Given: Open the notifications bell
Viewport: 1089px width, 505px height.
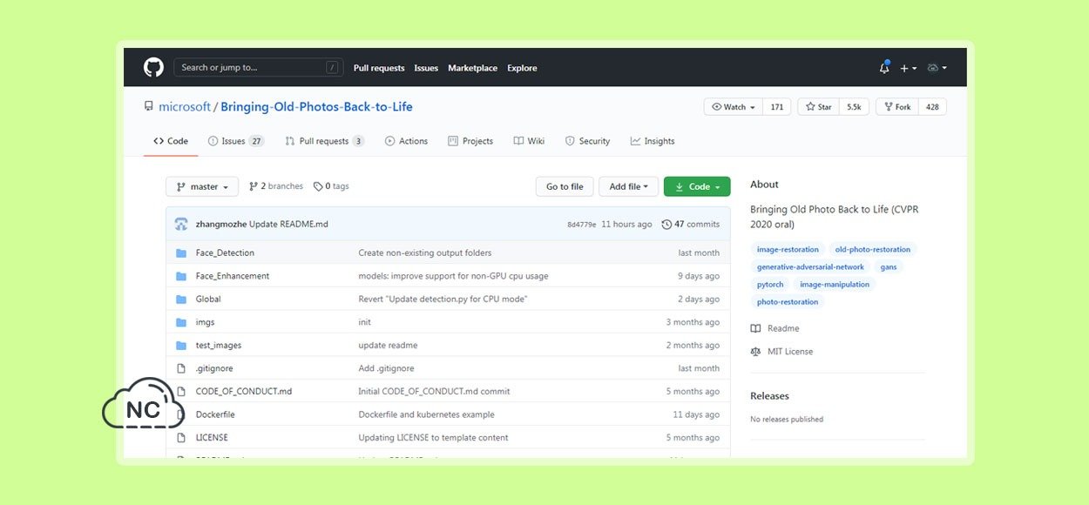Looking at the screenshot, I should [x=884, y=67].
